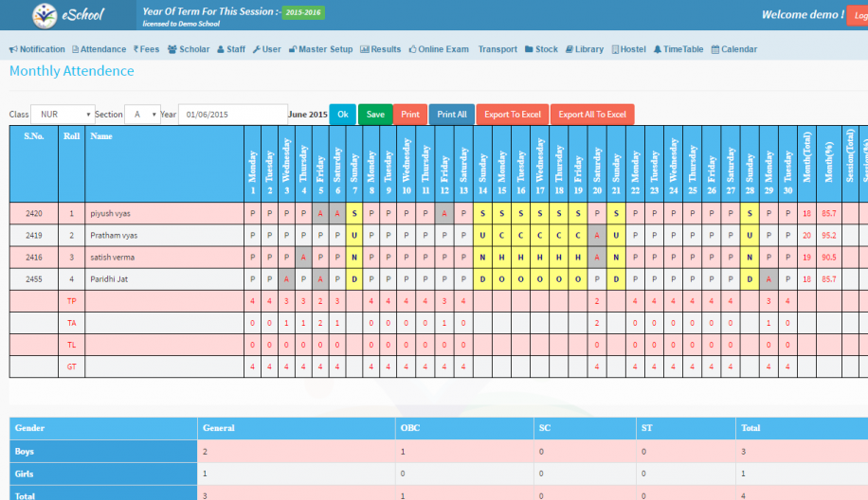Image resolution: width=868 pixels, height=500 pixels.
Task: Click serial number 2455
Action: [34, 279]
